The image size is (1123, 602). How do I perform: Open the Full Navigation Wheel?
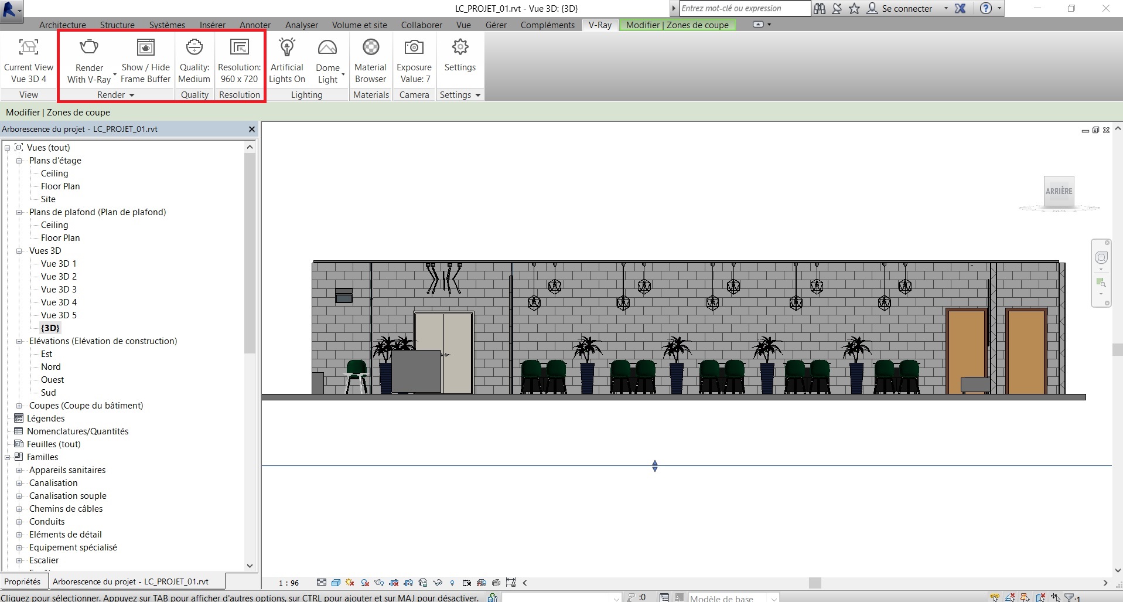click(1101, 257)
